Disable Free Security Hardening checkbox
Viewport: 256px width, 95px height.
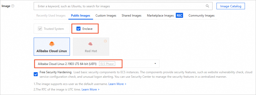tap(35, 74)
